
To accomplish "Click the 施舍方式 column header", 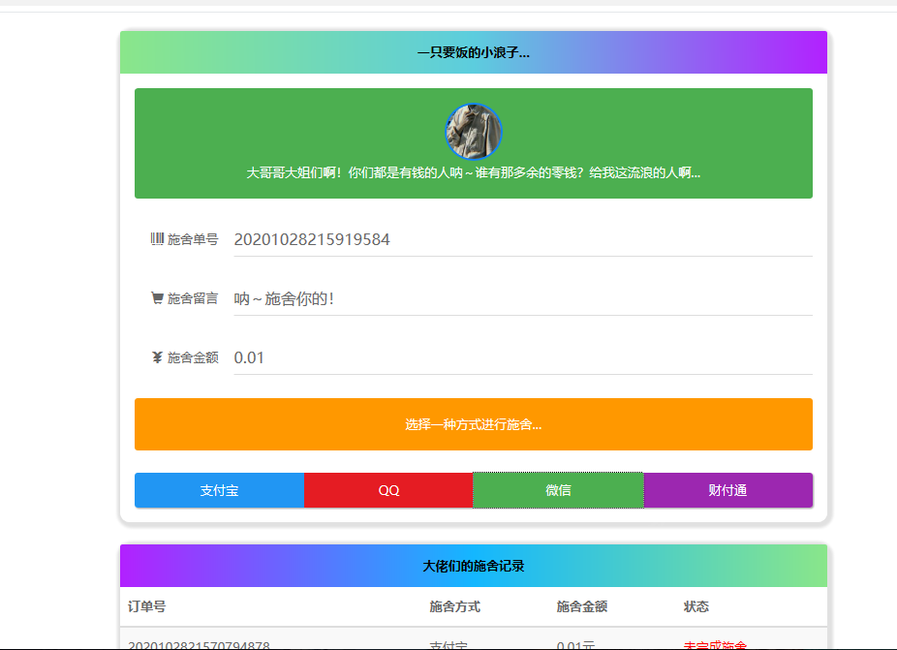I will (457, 605).
